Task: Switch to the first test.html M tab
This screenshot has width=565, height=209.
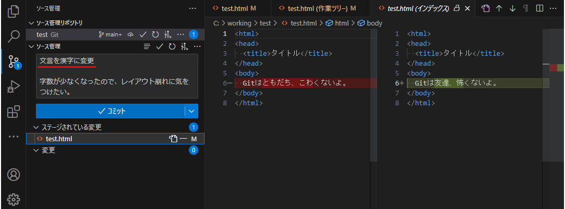Action: (x=237, y=8)
